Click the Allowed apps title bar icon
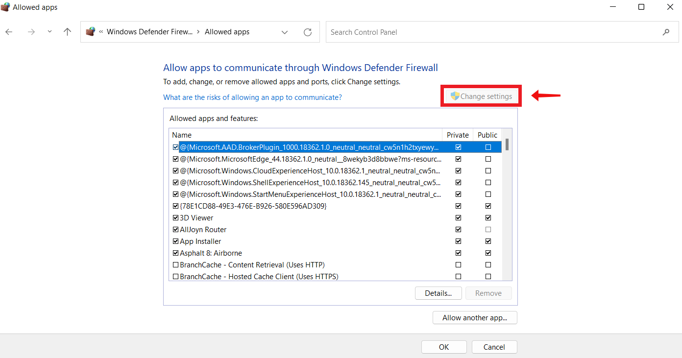 (6, 7)
